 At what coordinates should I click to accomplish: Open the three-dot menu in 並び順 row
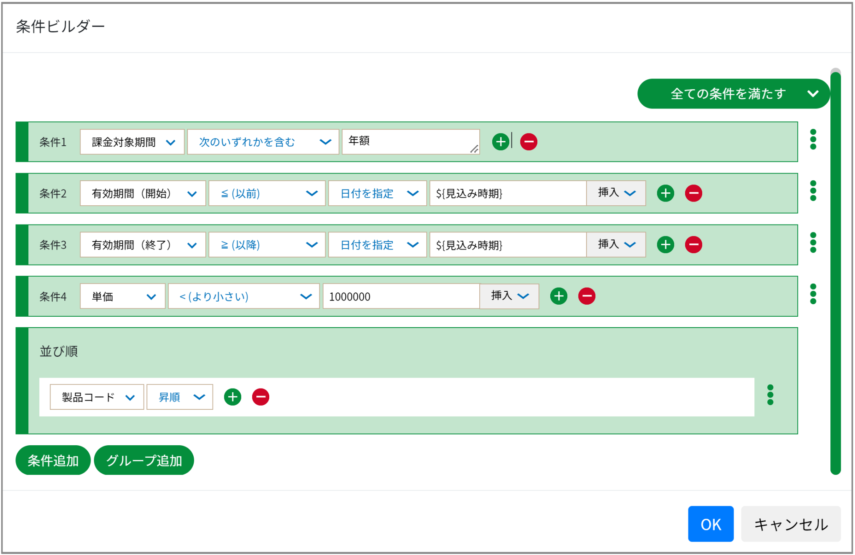click(770, 395)
